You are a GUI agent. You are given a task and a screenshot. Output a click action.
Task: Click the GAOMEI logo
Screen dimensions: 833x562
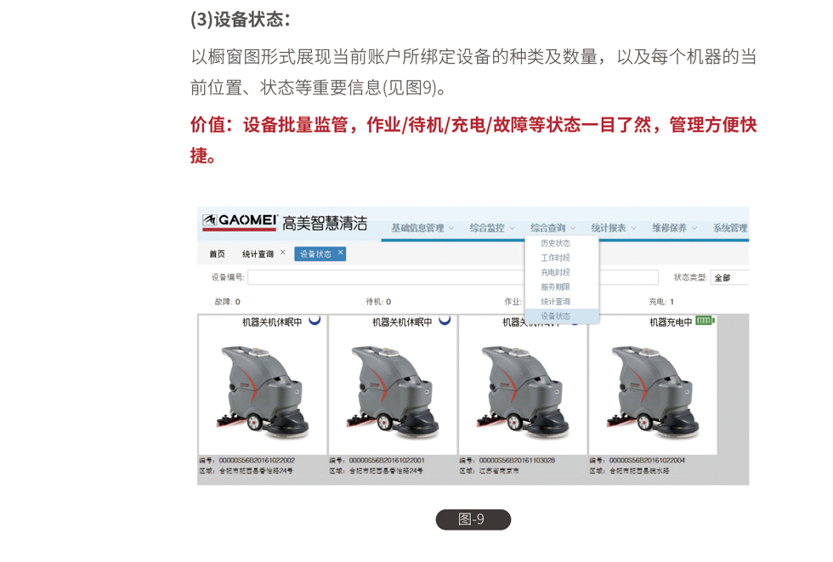point(241,223)
